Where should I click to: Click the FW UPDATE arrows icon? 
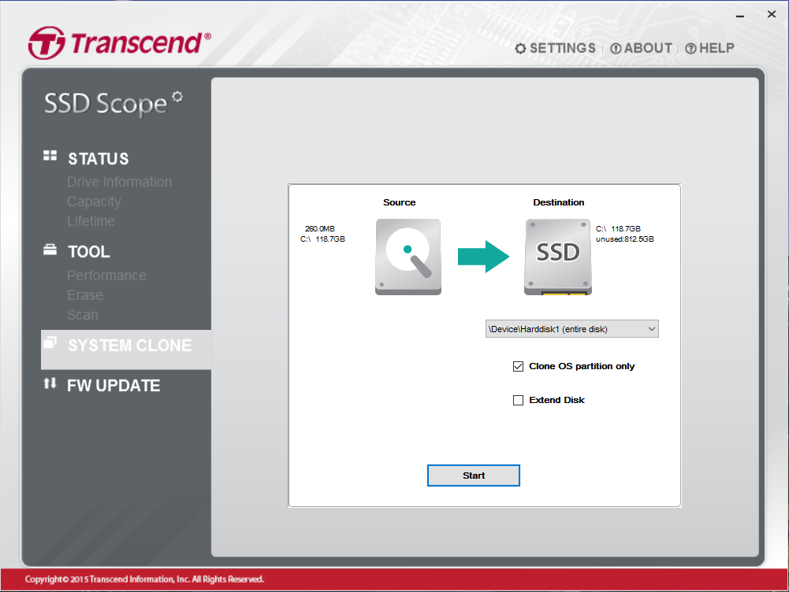point(50,383)
